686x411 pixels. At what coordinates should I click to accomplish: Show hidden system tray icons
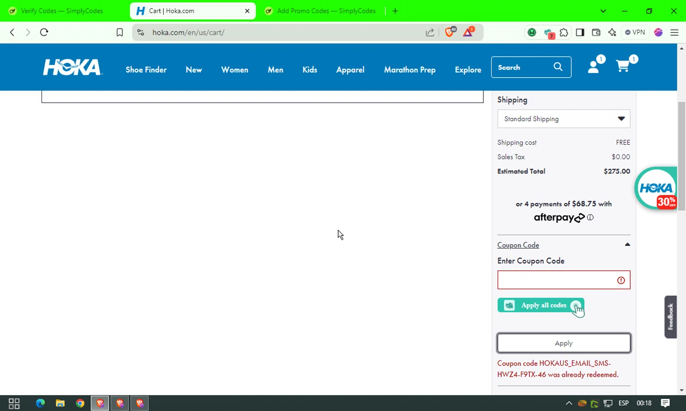point(569,403)
